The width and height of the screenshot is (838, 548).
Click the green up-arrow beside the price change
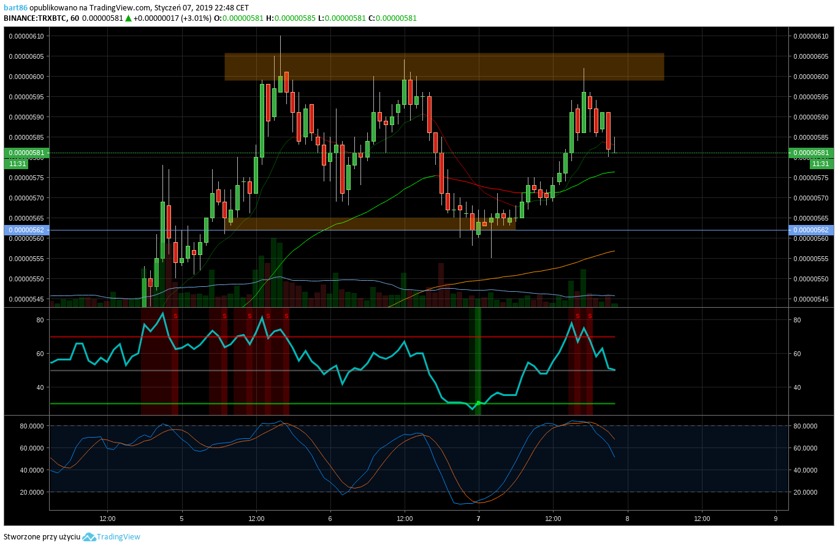[x=128, y=18]
